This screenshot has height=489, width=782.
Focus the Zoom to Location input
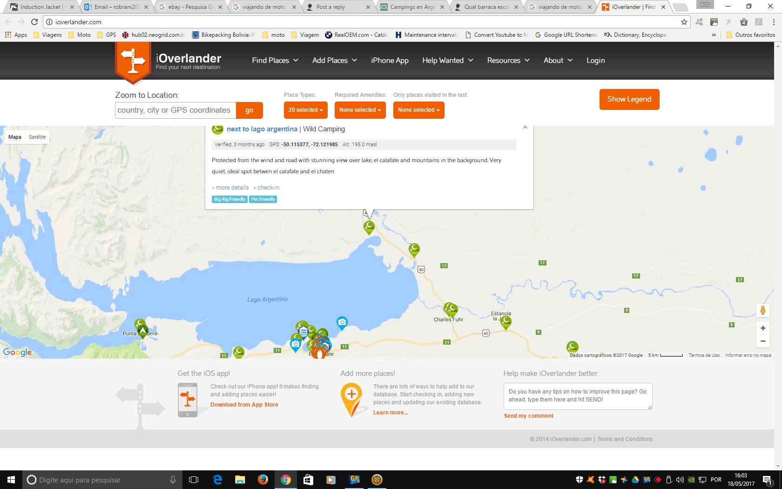[x=175, y=110]
